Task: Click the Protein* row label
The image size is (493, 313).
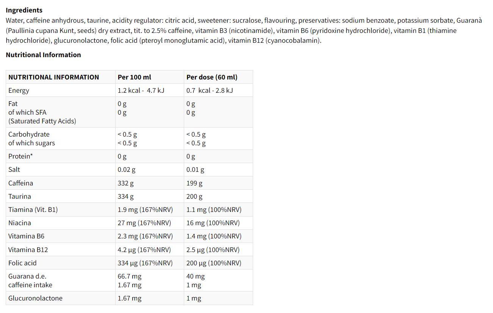Action: click(20, 156)
